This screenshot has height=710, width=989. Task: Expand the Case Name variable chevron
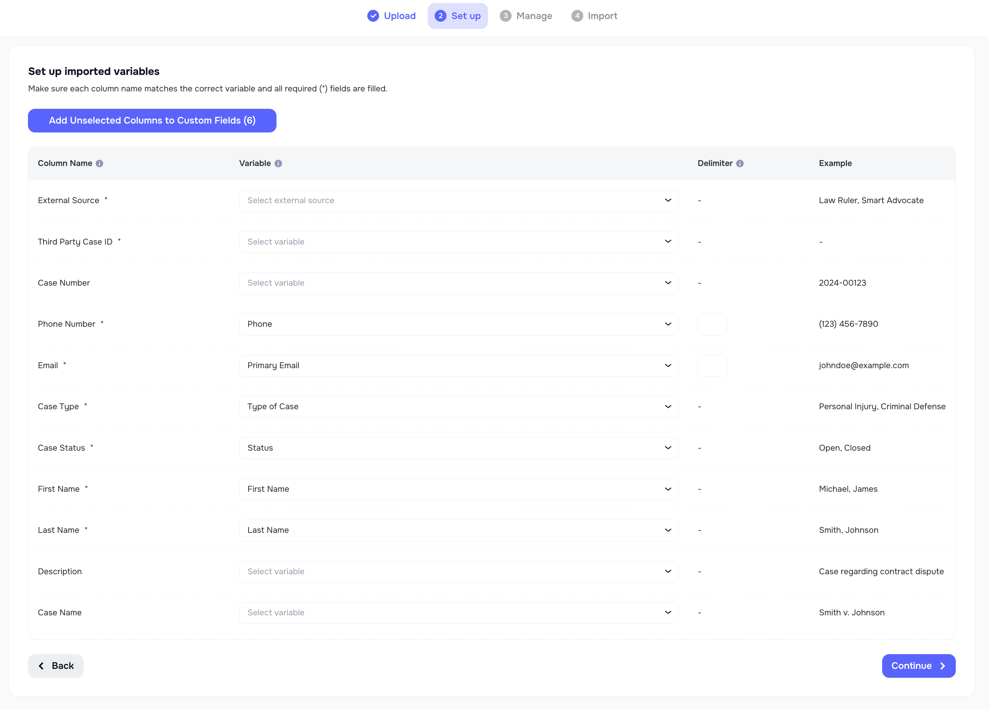pos(668,612)
